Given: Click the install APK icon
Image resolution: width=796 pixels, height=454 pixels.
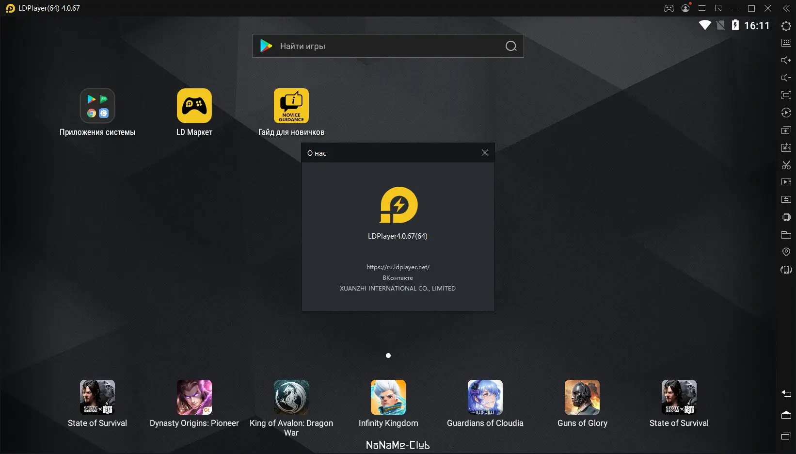Looking at the screenshot, I should pos(786,147).
